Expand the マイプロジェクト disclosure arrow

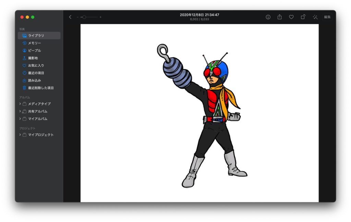[x=20, y=135]
